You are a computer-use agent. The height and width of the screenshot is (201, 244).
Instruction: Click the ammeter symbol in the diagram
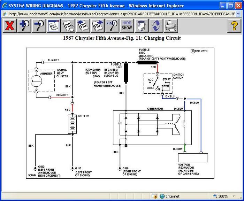tap(36, 81)
